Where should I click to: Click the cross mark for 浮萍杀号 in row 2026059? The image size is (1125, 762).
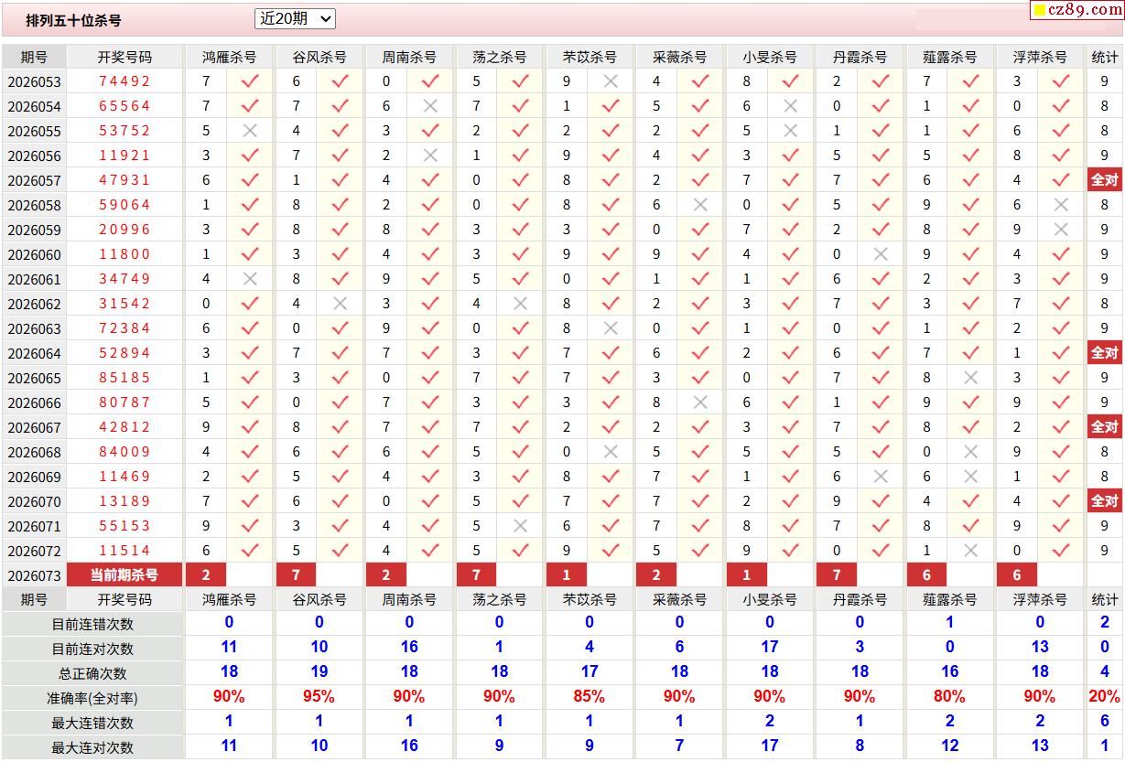point(1061,230)
